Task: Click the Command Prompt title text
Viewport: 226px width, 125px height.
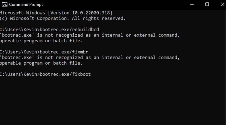Action: (x=26, y=4)
